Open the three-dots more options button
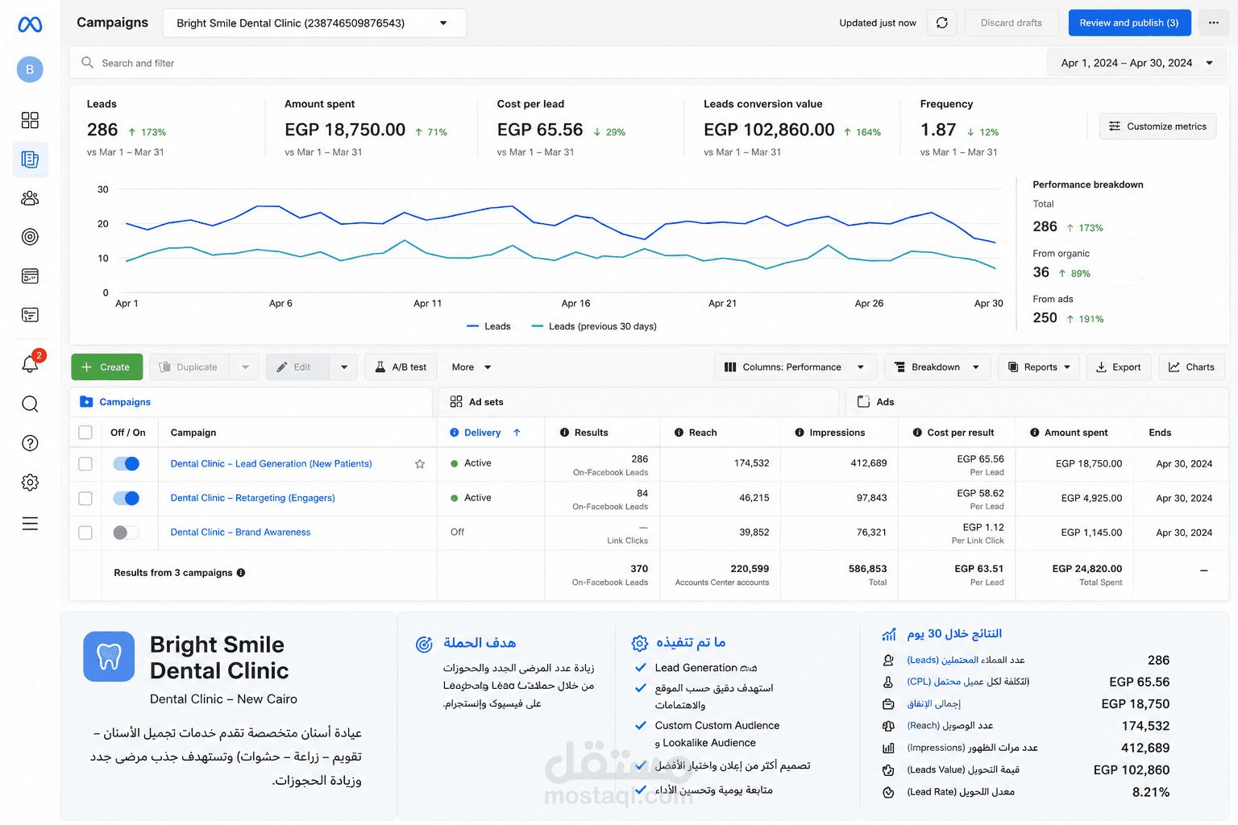The width and height of the screenshot is (1238, 825). click(x=1213, y=23)
